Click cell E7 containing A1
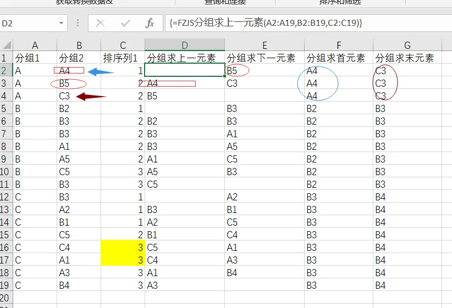The width and height of the screenshot is (452, 308). [264, 134]
